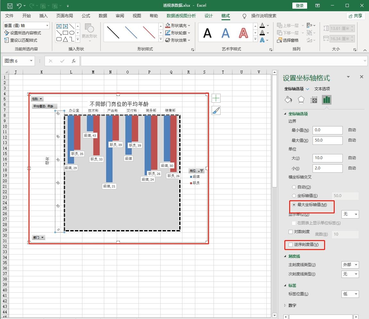The height and width of the screenshot is (319, 369).
Task: Open the 数据 ribbon tab
Action: coord(103,16)
